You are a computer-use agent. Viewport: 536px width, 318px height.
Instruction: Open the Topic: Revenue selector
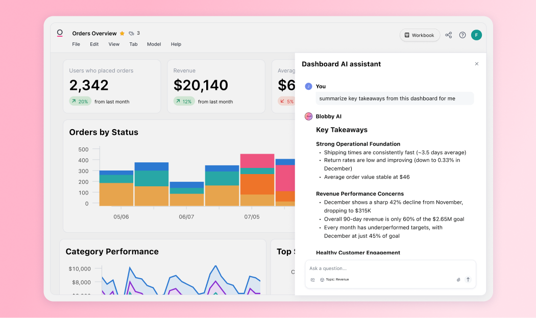click(x=334, y=280)
